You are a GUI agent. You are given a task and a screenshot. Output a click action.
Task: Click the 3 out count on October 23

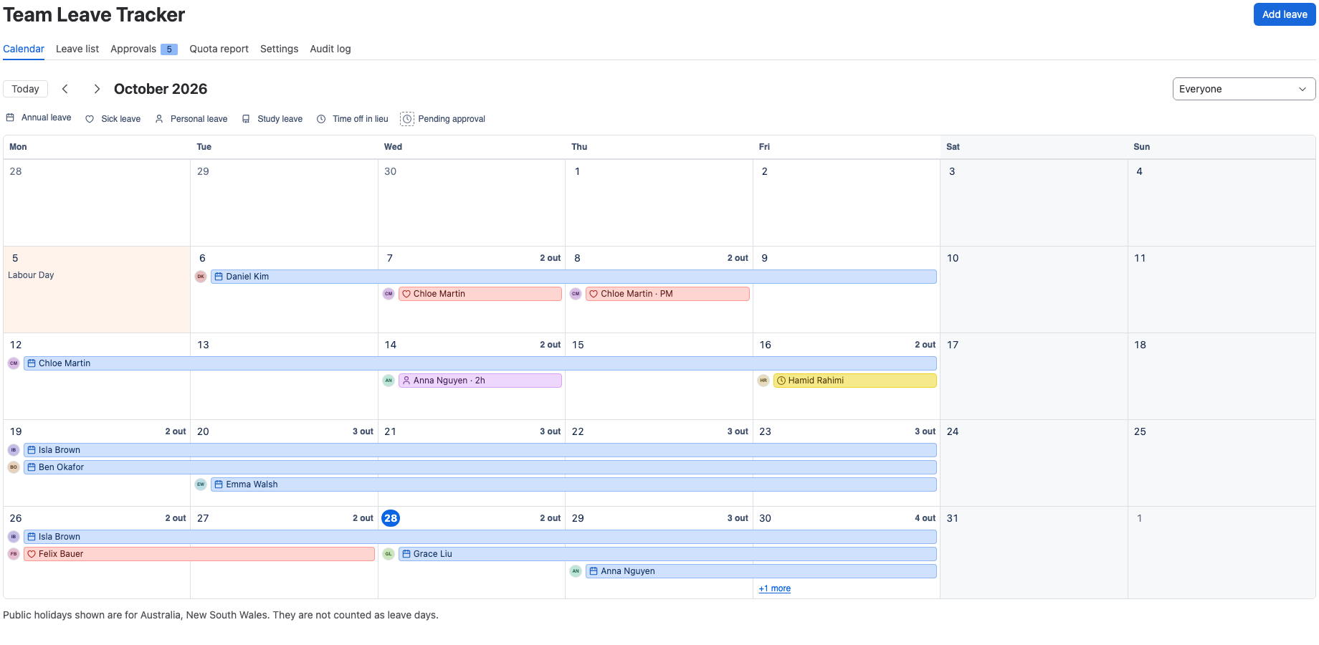click(x=925, y=431)
